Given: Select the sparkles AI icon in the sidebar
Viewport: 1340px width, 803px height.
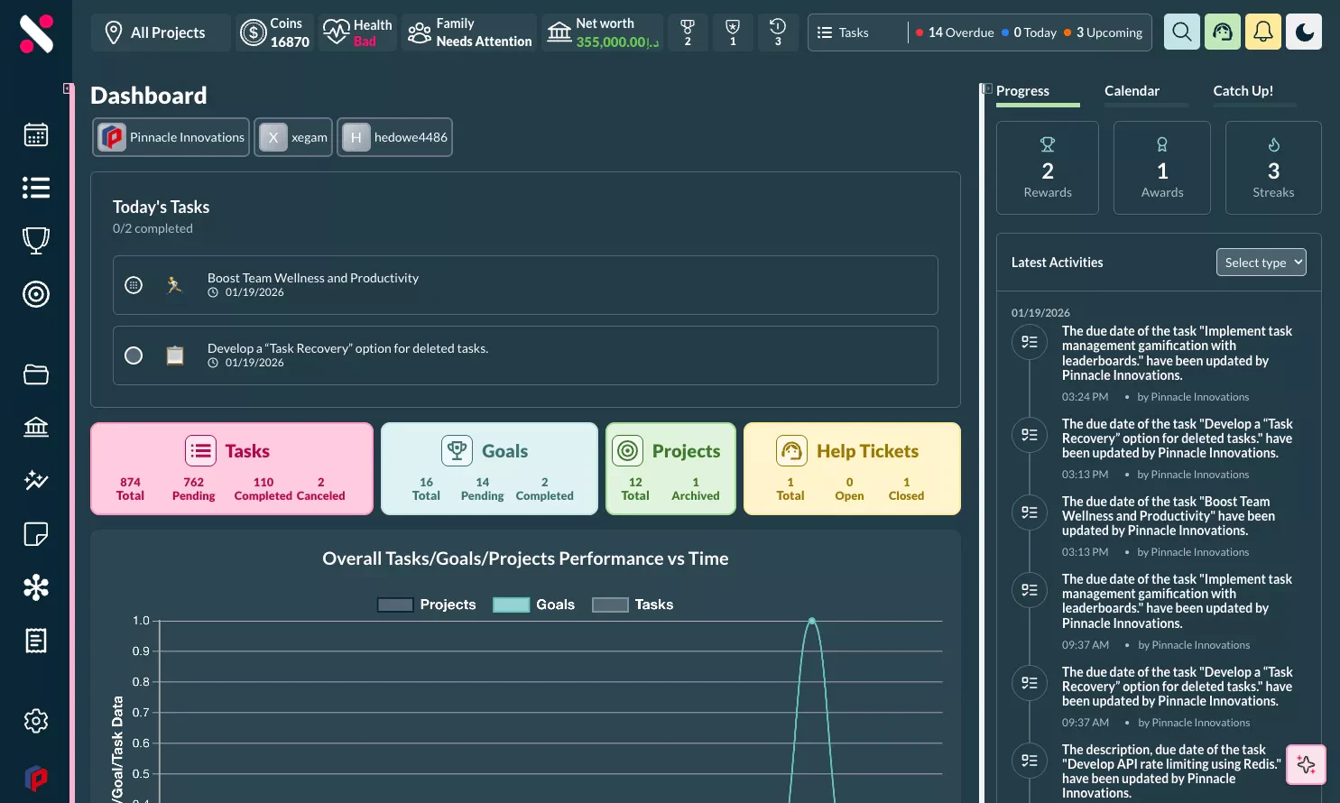Looking at the screenshot, I should tap(36, 481).
